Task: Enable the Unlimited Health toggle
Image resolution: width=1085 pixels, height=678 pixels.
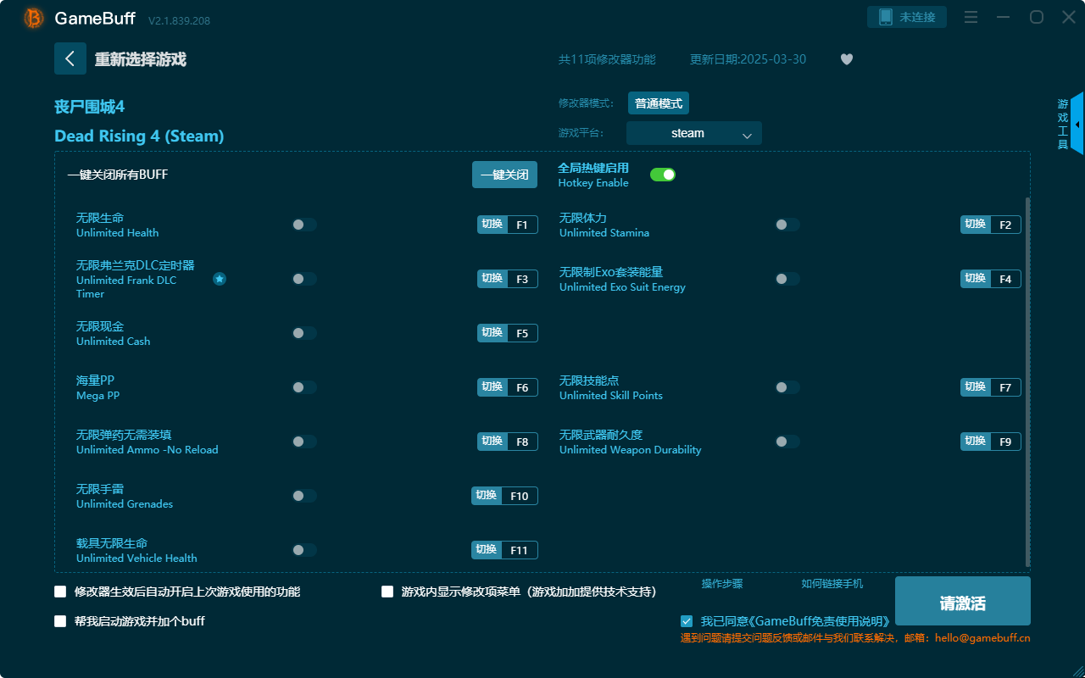Action: 303,224
